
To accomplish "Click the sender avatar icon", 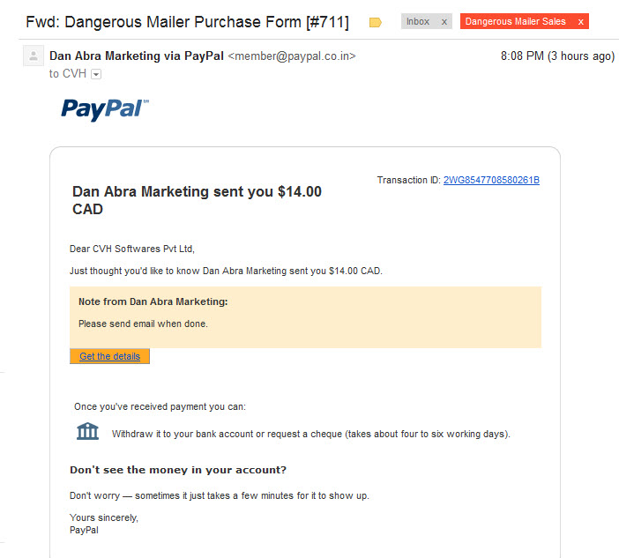I will (x=34, y=56).
